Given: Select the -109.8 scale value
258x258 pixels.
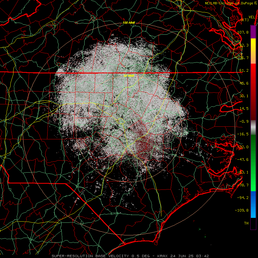Looking at the screenshot, I should pyautogui.click(x=242, y=210).
